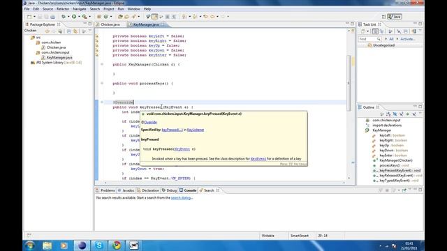The width and height of the screenshot is (447, 251).
Task: Click the External Tools toolbar icon
Action: click(85, 17)
